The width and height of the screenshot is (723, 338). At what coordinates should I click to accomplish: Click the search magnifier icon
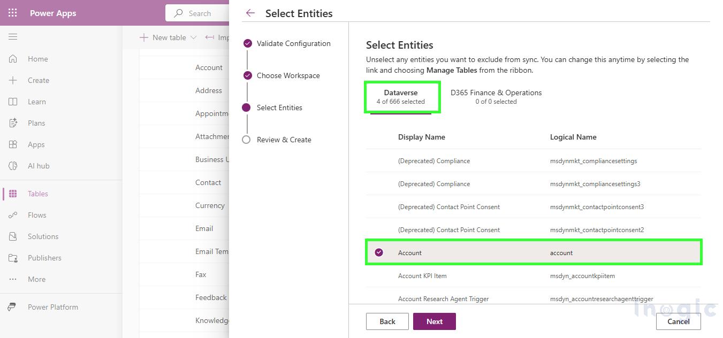[179, 13]
